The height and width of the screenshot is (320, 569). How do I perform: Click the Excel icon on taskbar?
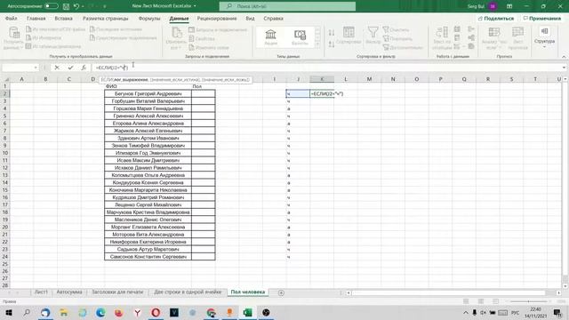(247, 312)
